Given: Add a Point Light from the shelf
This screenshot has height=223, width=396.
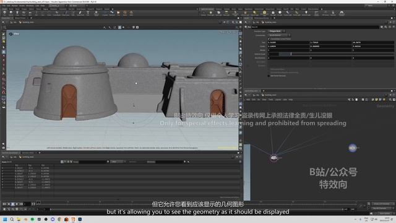Looking at the screenshot, I should [210, 13].
